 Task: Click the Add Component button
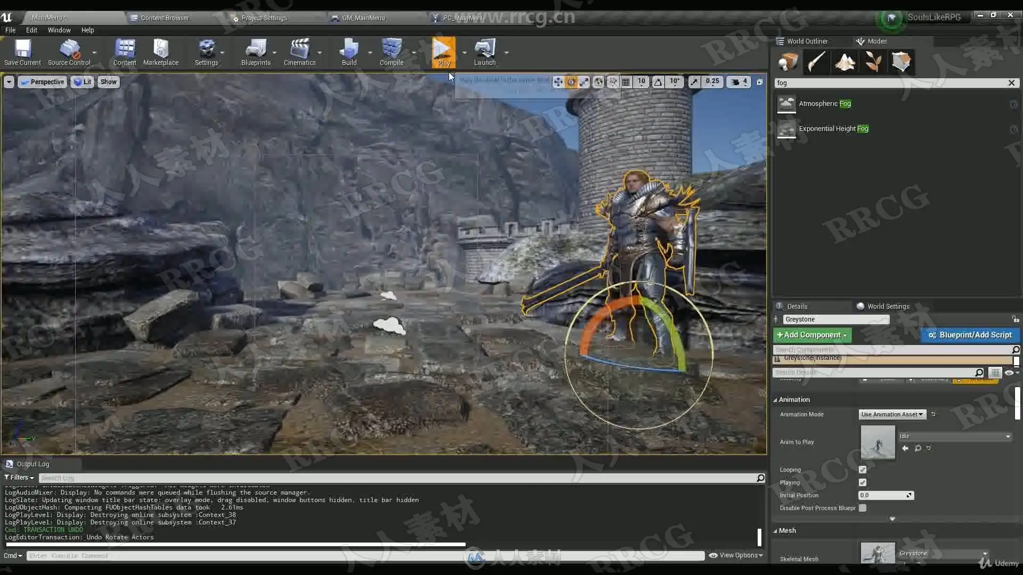coord(812,335)
